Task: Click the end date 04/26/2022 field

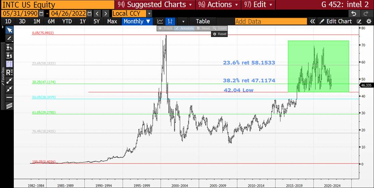Action: click(x=68, y=13)
